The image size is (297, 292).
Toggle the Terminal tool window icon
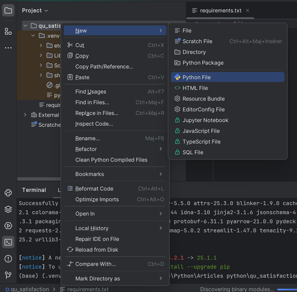(x=8, y=242)
